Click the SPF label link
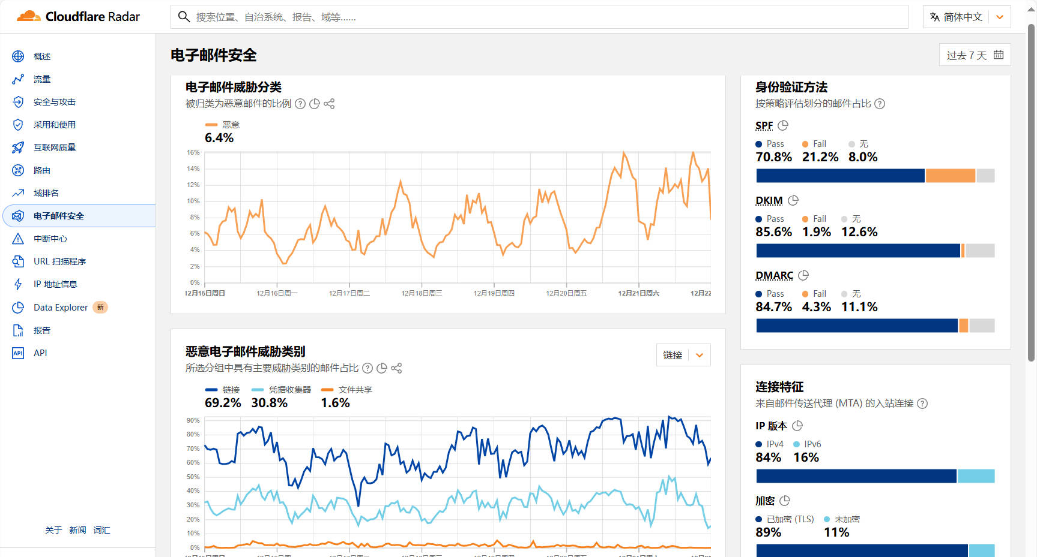The height and width of the screenshot is (557, 1037). click(764, 125)
